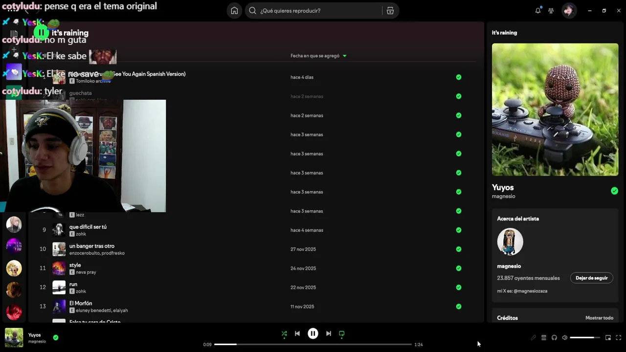Click 'Dejar de seguir' button
The image size is (626, 352).
[x=591, y=278]
